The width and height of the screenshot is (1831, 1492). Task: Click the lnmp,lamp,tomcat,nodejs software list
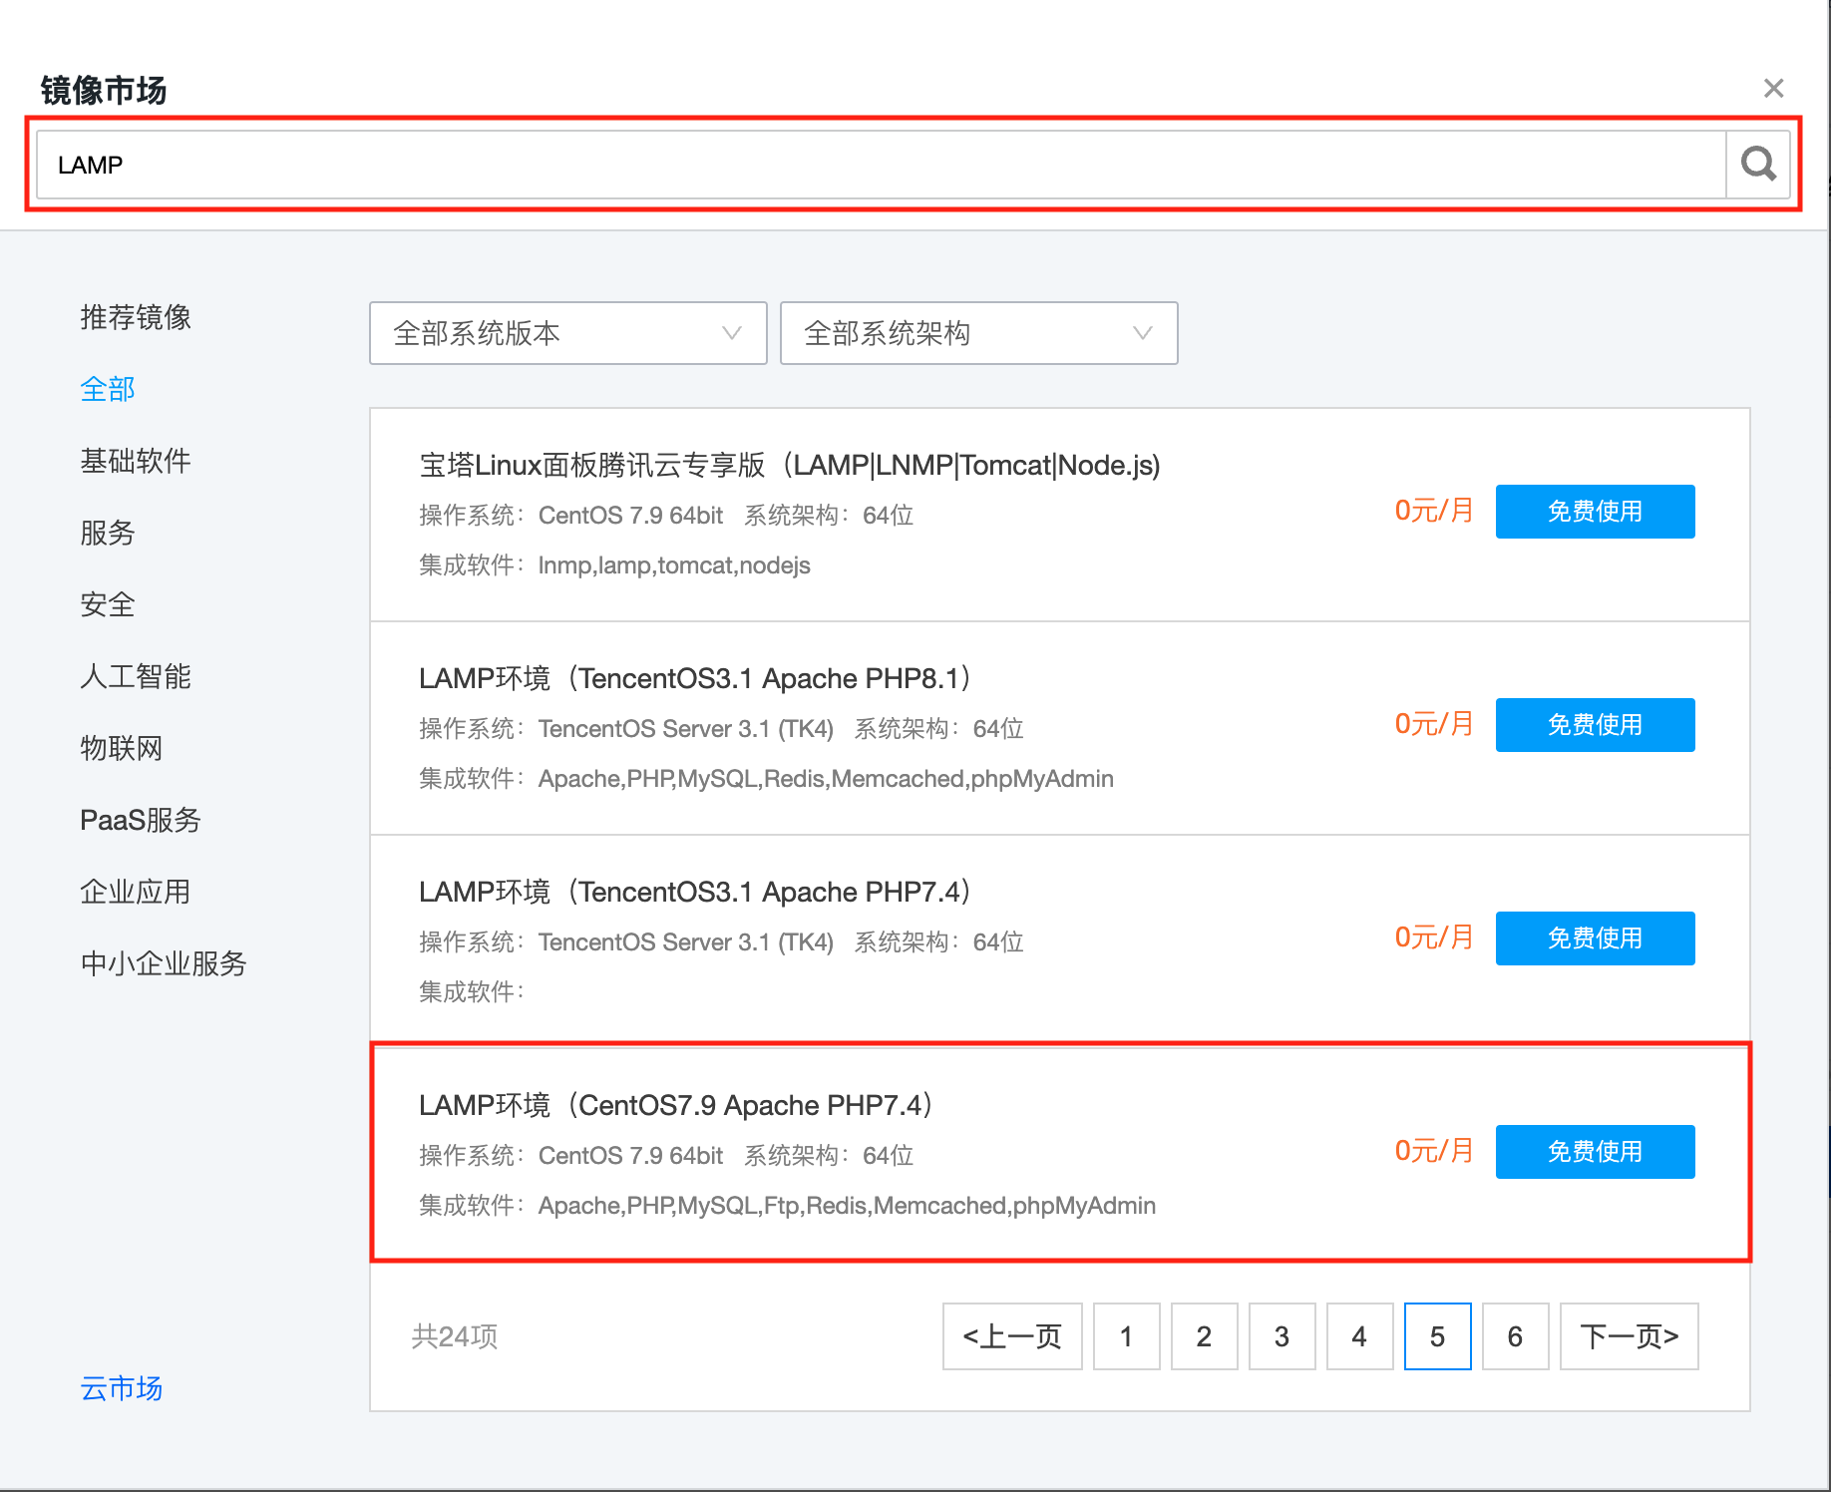(x=674, y=565)
